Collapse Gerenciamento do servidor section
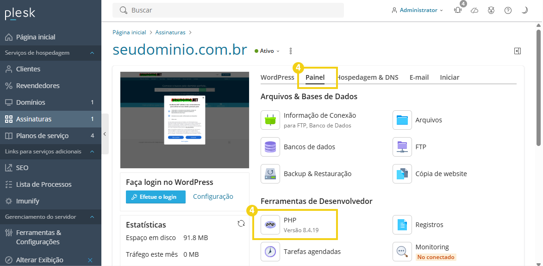Image resolution: width=543 pixels, height=266 pixels. coord(92,217)
